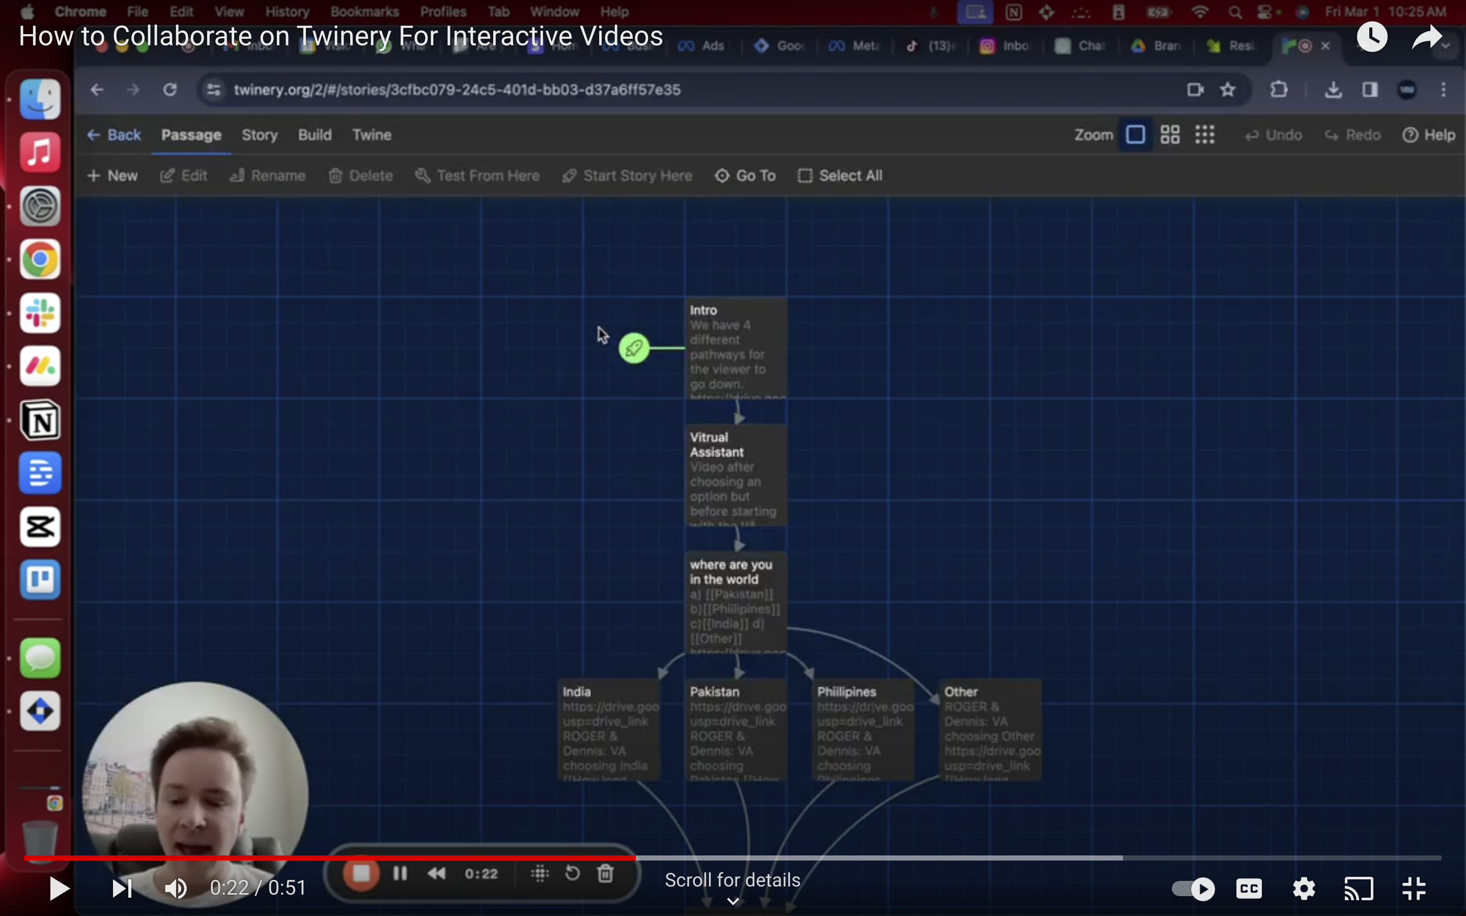Play the YouTube video
Viewport: 1466px width, 916px height.
coord(59,888)
